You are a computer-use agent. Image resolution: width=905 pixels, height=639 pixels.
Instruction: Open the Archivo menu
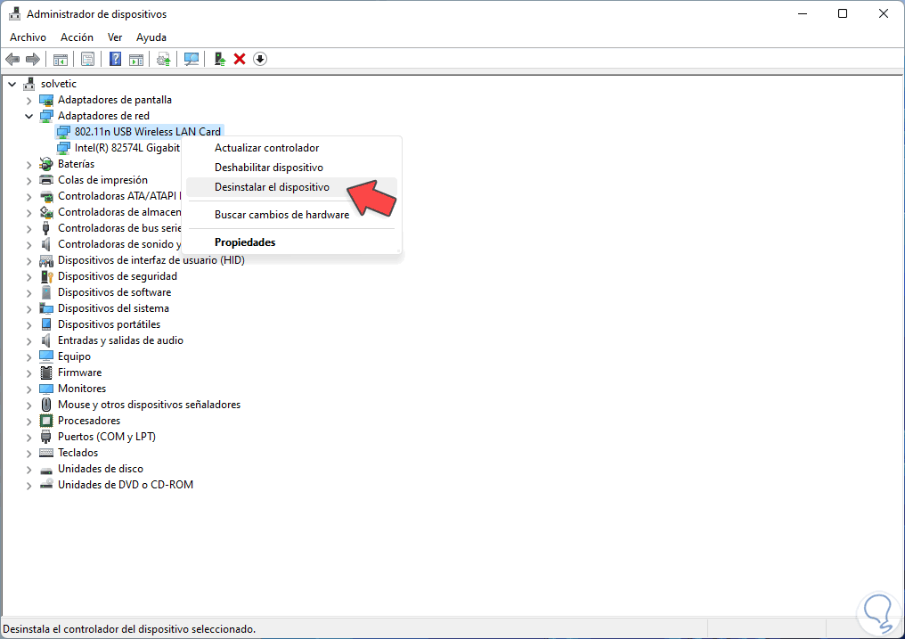point(28,37)
